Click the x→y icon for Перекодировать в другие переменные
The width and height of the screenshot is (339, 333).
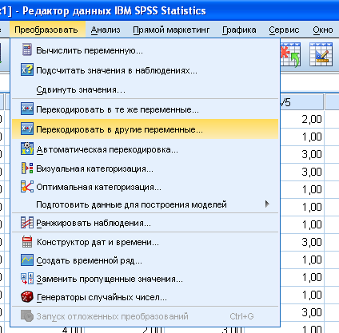tap(27, 129)
